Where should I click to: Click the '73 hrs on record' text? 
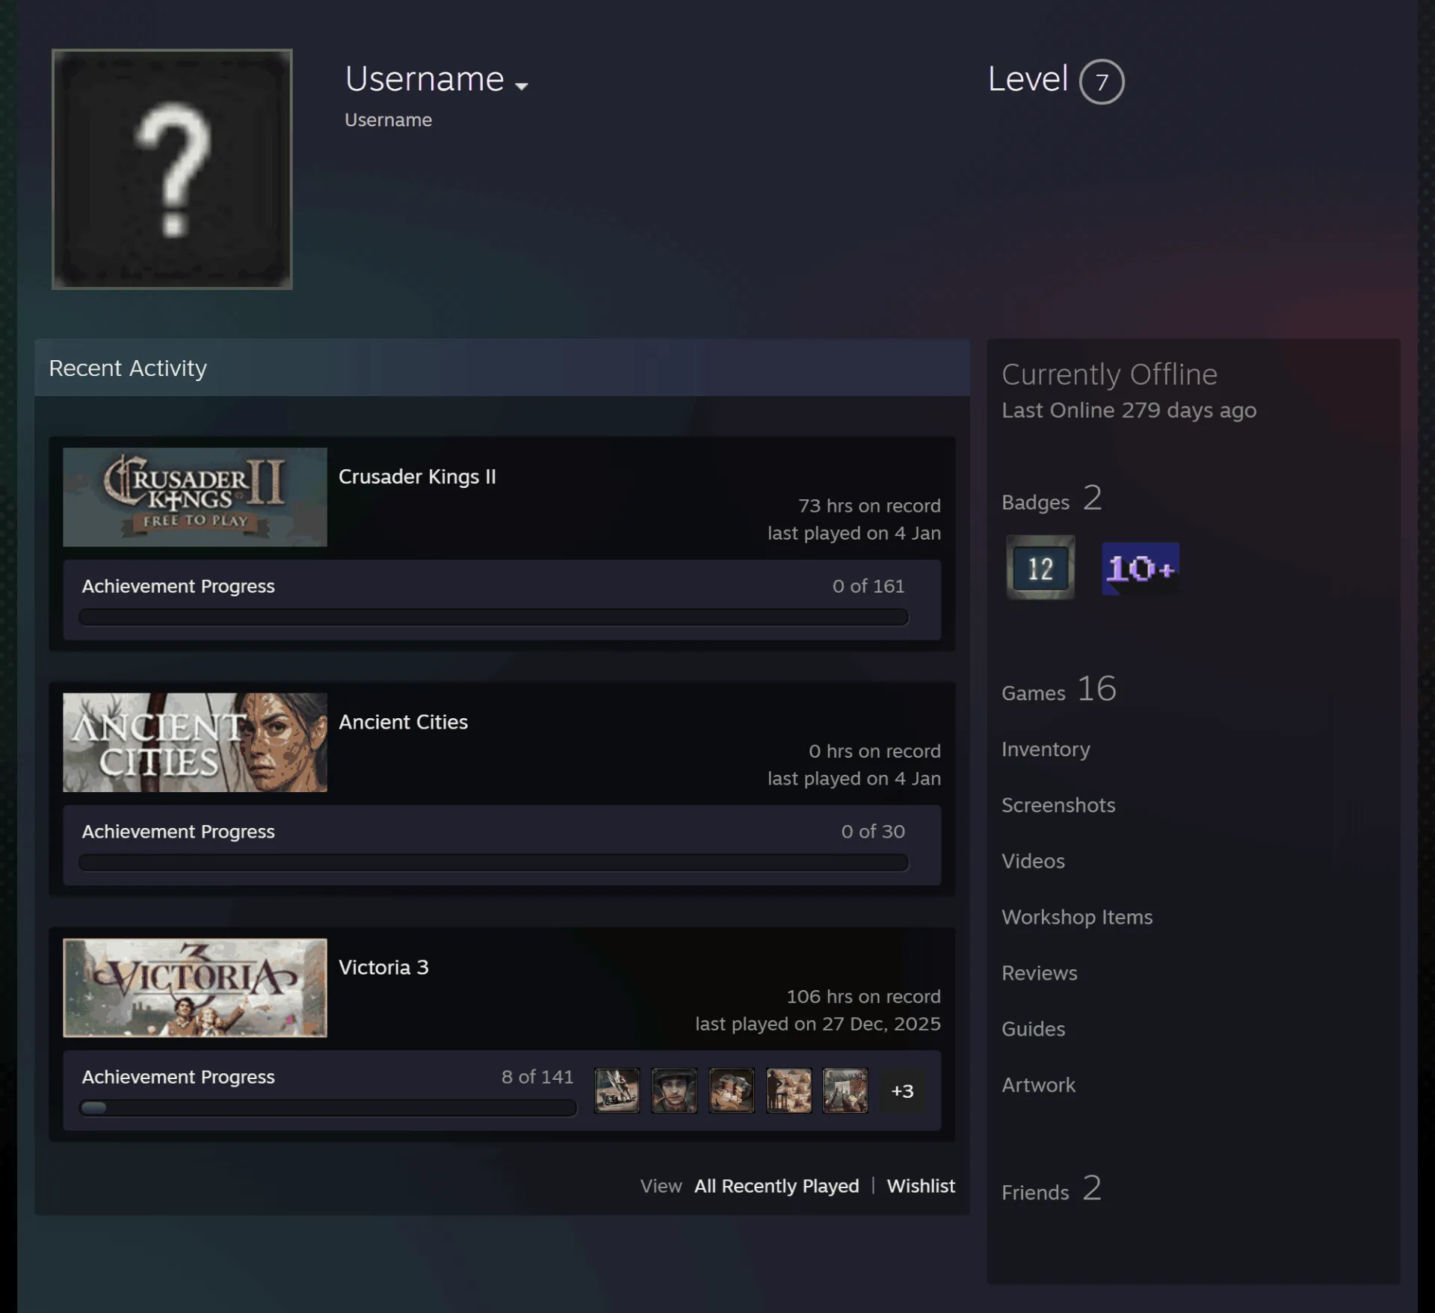[x=869, y=506]
